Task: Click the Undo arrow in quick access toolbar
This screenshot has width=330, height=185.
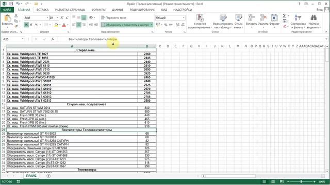Action: [x=18, y=4]
